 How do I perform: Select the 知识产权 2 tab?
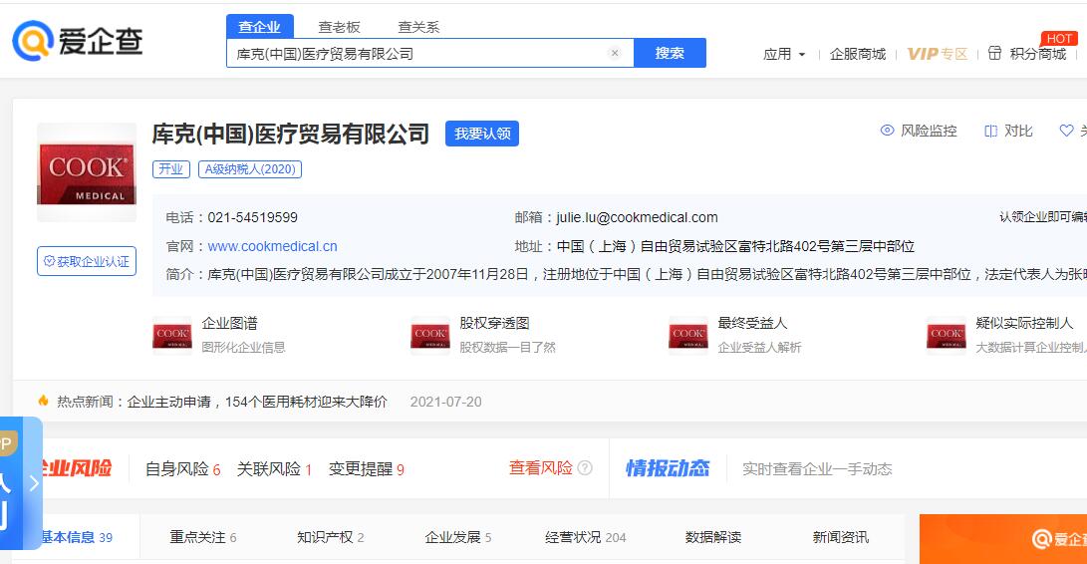331,537
